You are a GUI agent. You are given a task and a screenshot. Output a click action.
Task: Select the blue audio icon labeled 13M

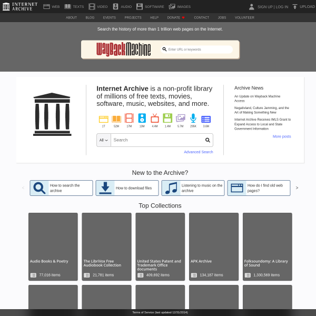tap(142, 118)
